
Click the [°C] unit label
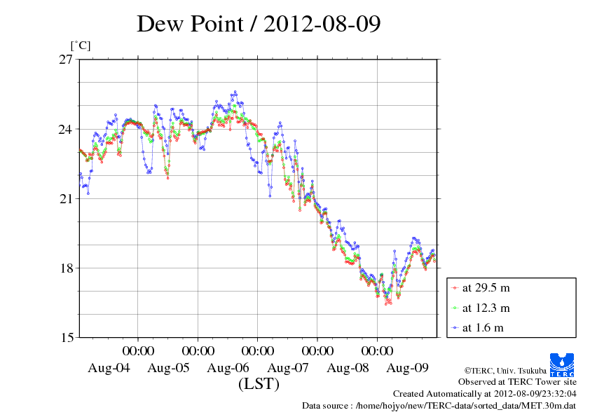[81, 46]
